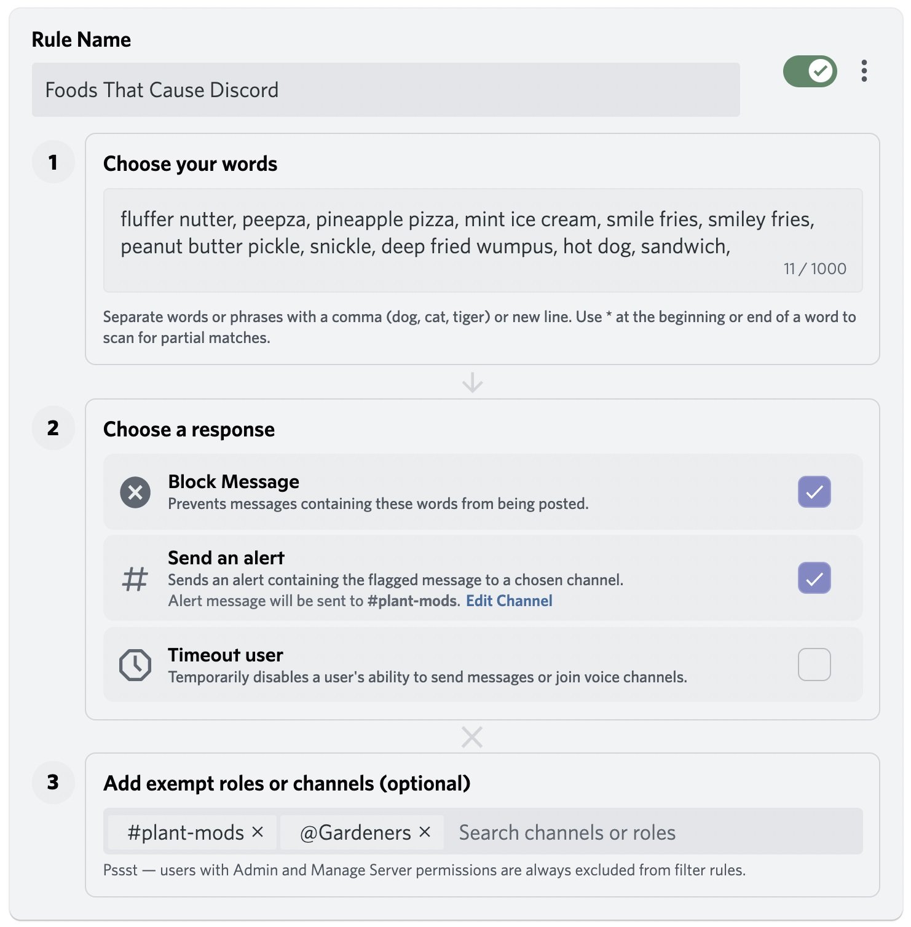Viewport: 911px width, 927px height.
Task: Click the step 3 number badge
Action: 53,782
